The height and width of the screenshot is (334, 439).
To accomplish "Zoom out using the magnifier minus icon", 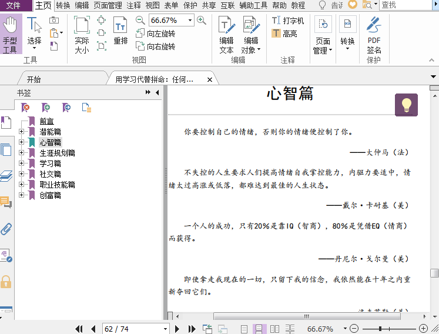I will 140,20.
